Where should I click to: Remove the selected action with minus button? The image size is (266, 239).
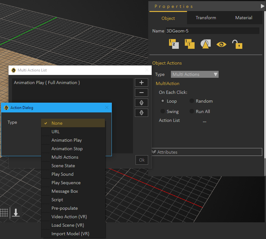point(142,93)
